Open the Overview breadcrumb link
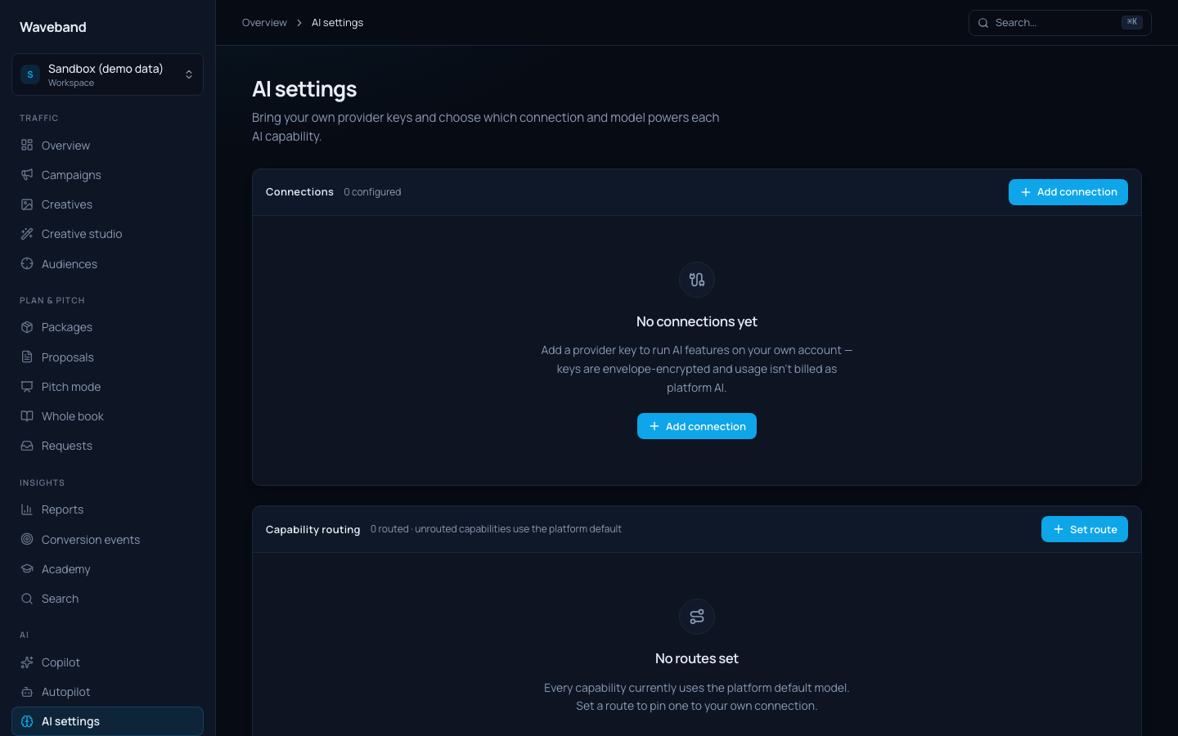This screenshot has height=736, width=1178. point(264,23)
